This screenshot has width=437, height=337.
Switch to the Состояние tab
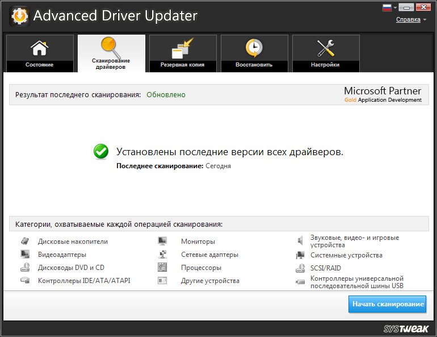pos(40,53)
